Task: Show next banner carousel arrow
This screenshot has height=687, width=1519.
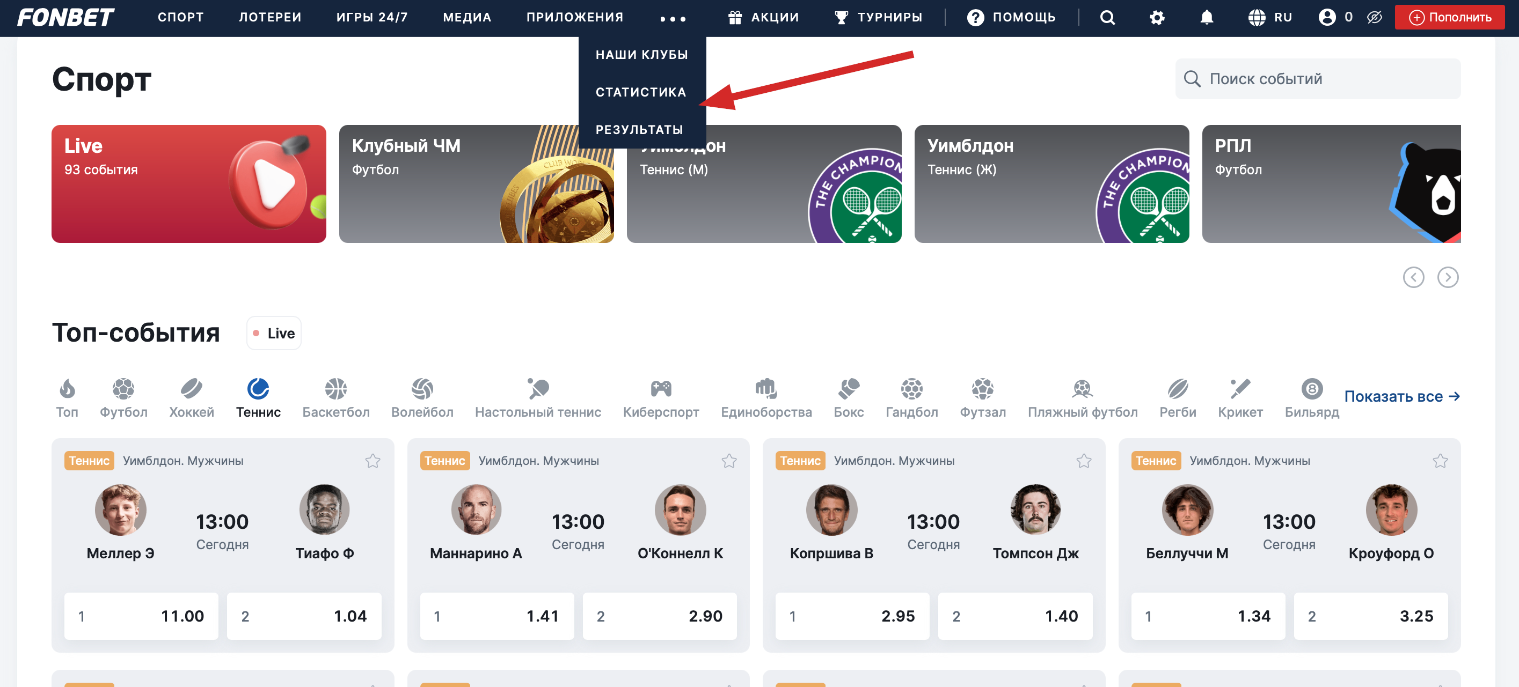Action: (1447, 277)
